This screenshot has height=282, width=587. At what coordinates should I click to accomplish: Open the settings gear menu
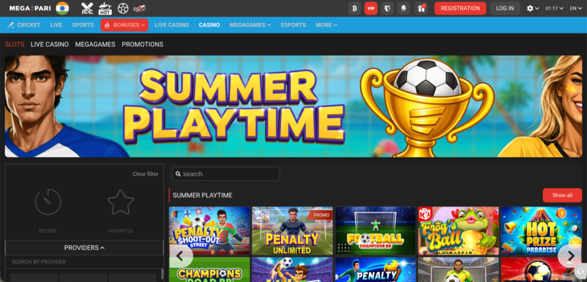coord(533,8)
